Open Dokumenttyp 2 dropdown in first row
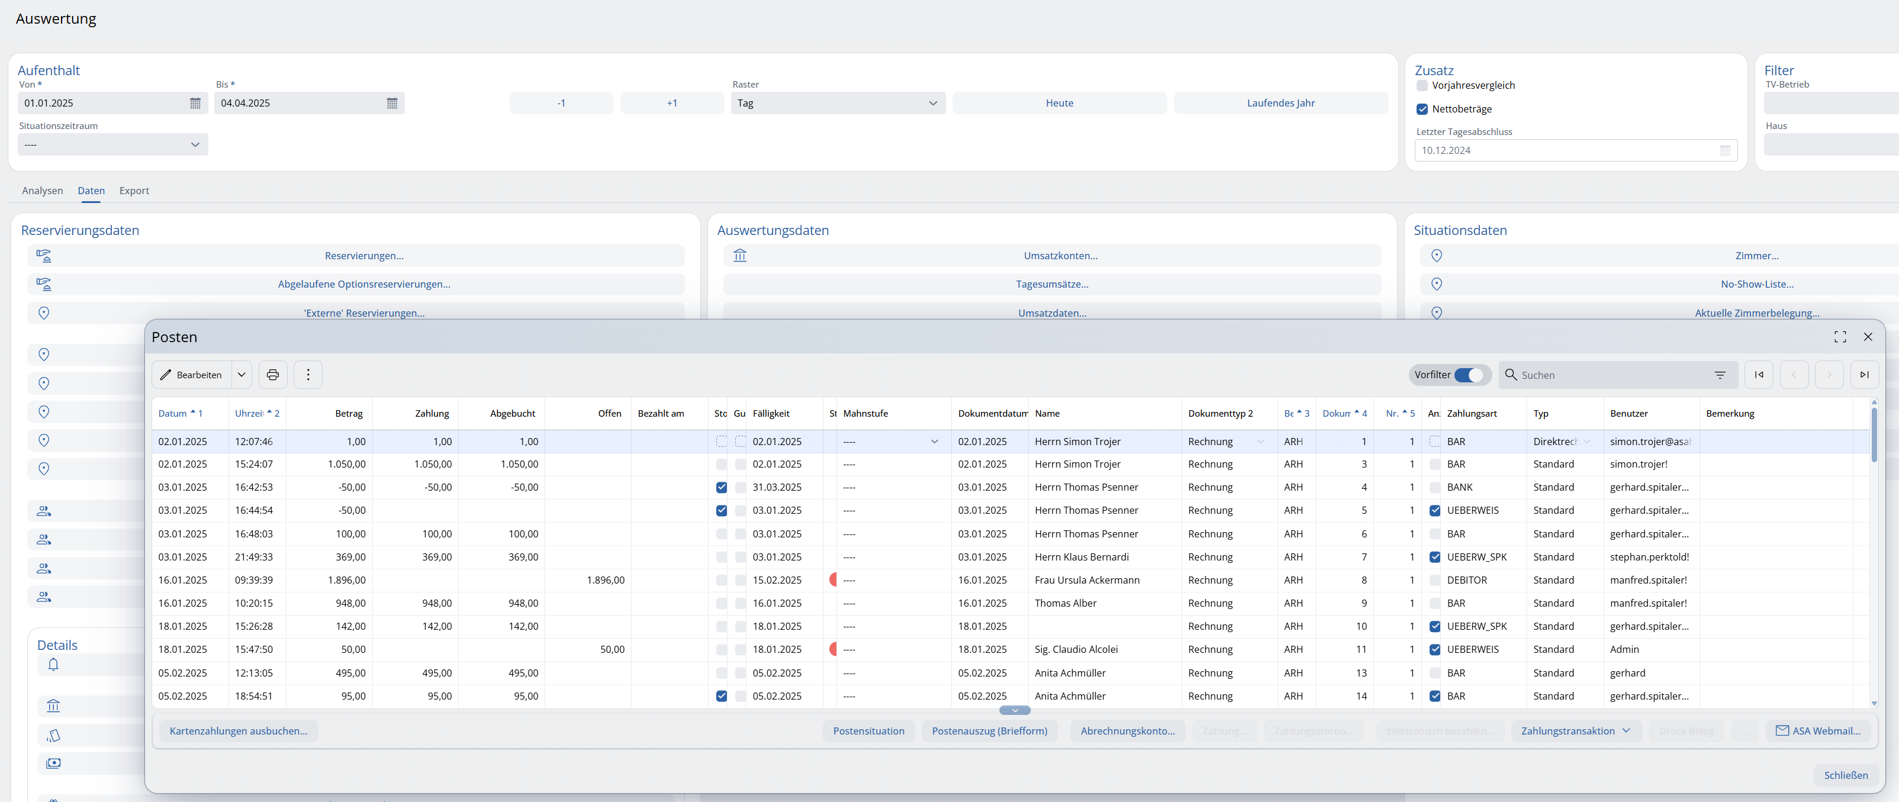 pyautogui.click(x=1261, y=442)
